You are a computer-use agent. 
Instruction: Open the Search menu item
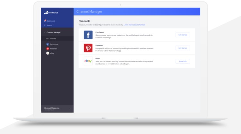(x=49, y=25)
